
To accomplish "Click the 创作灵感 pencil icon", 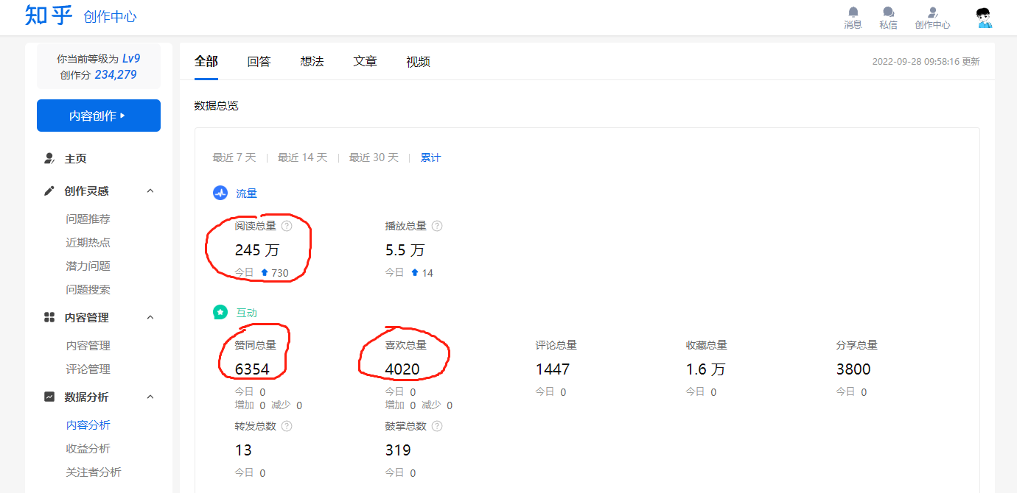I will coord(49,191).
